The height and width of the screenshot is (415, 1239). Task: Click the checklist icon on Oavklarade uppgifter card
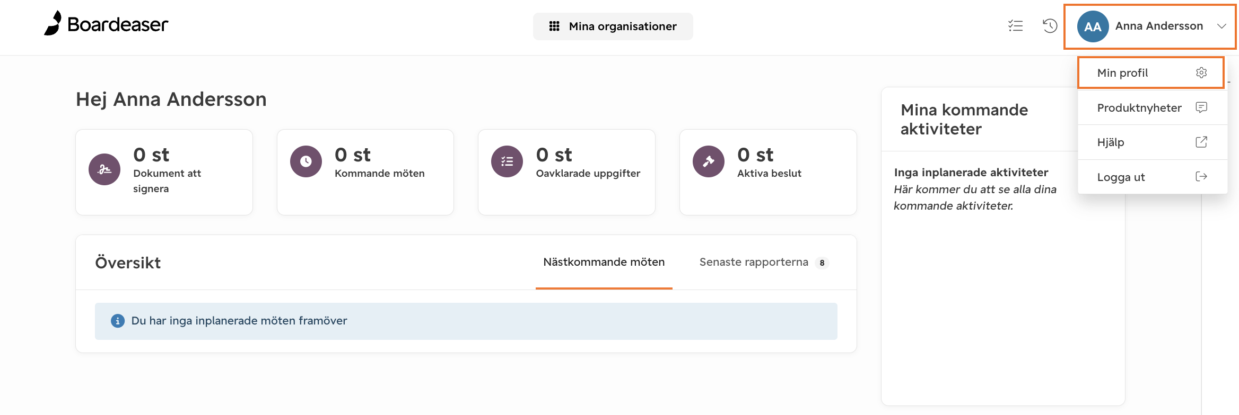click(x=507, y=161)
